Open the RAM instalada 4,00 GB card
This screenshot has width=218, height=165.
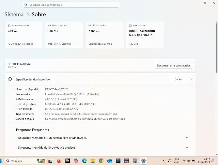105,35
